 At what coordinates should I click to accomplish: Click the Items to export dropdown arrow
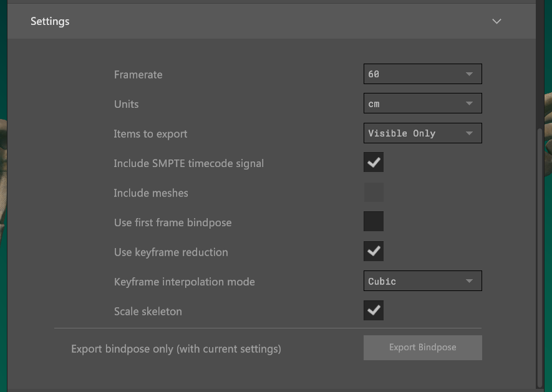click(x=469, y=133)
